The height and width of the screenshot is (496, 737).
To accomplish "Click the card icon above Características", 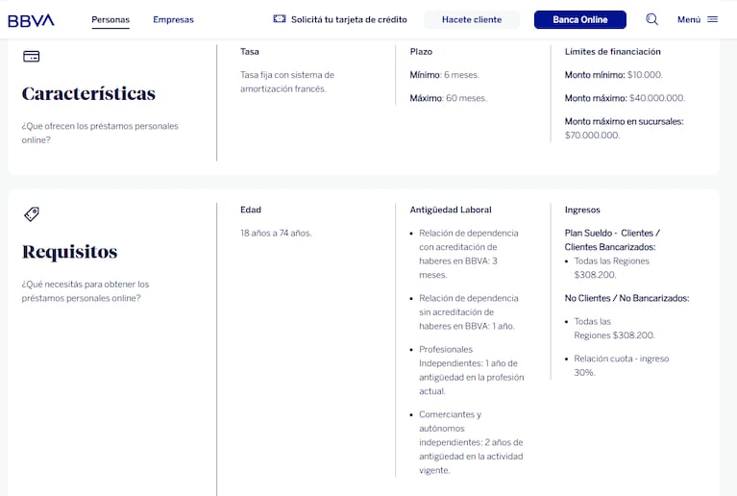I will click(31, 57).
